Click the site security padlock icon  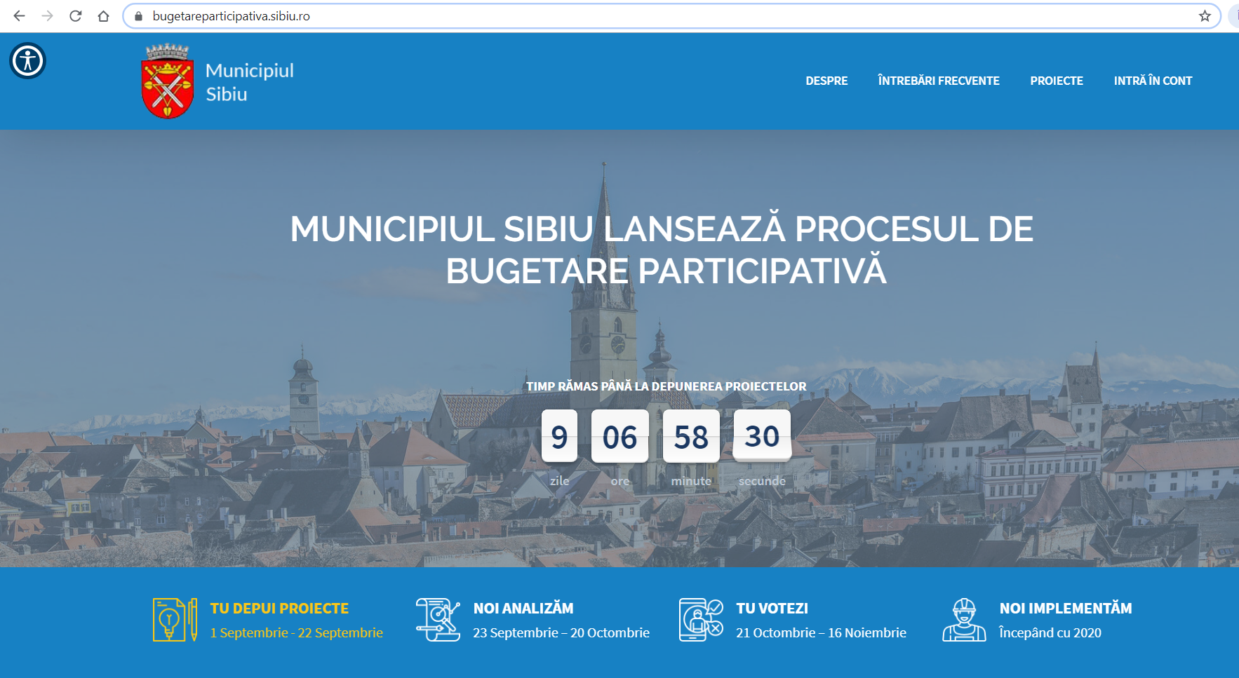(138, 15)
